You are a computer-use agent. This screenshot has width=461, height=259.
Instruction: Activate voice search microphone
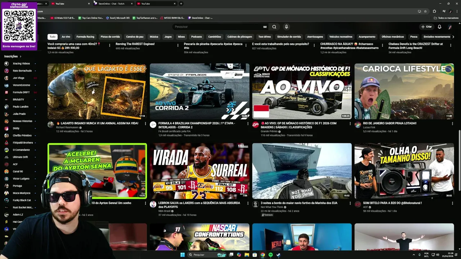[x=286, y=27]
